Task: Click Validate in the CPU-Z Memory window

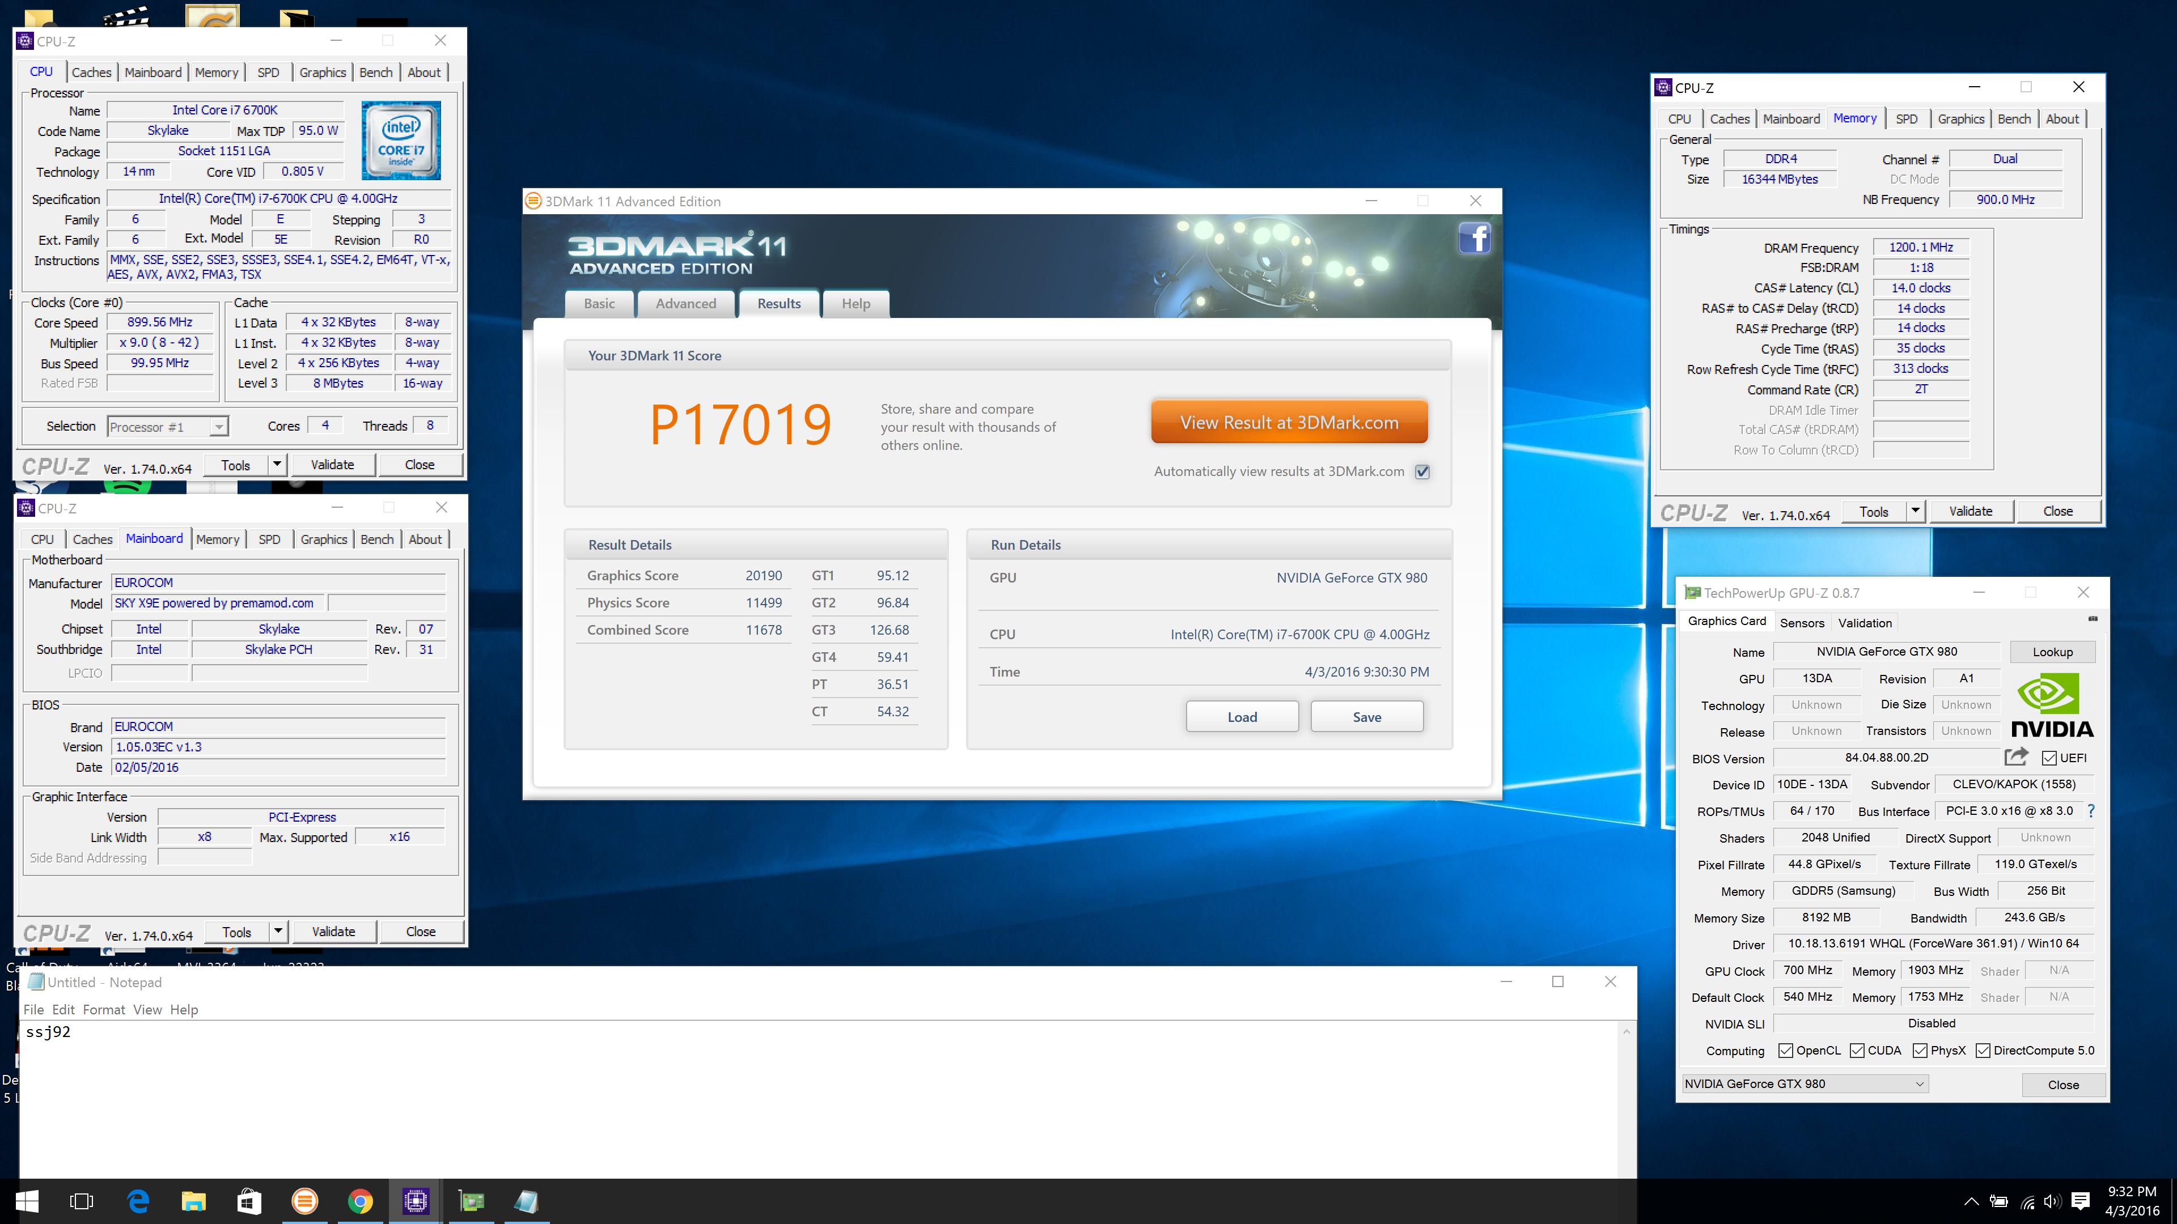Action: click(x=1971, y=511)
